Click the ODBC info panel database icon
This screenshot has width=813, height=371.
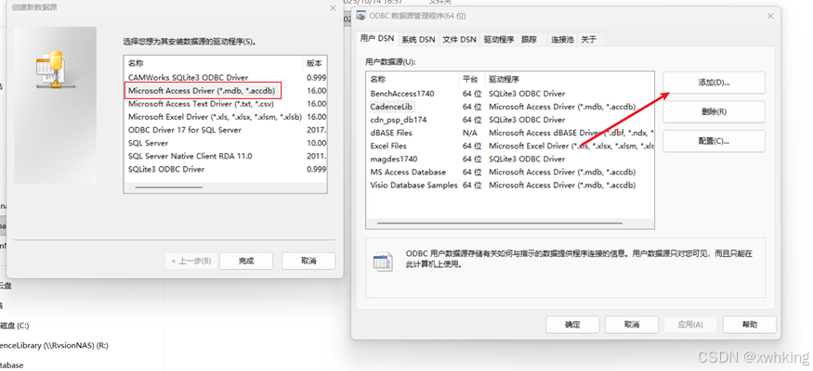coord(383,262)
